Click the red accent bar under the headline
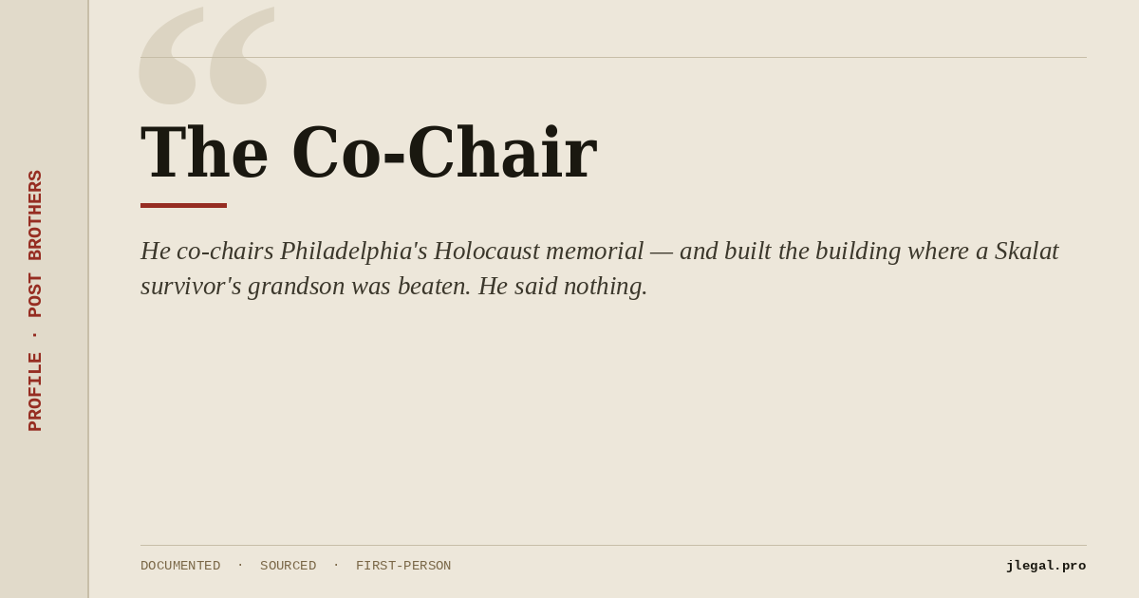 (183, 205)
